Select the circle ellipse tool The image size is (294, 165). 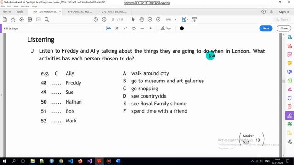(134, 28)
